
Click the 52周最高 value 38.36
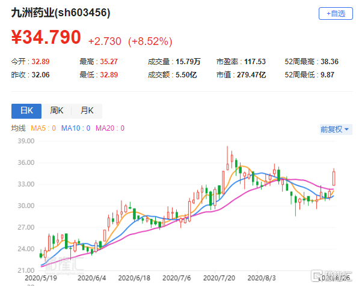click(330, 62)
